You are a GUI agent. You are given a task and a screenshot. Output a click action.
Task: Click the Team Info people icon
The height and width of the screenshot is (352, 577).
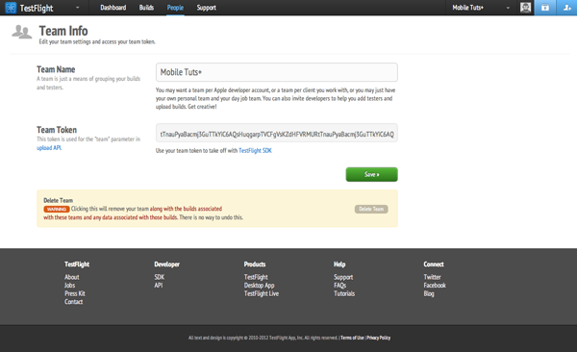point(22,32)
